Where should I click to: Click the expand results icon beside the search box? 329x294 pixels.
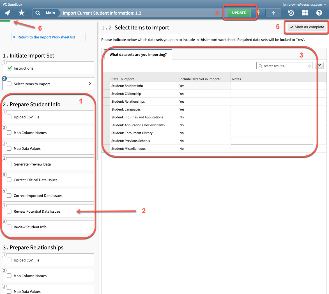[319, 65]
